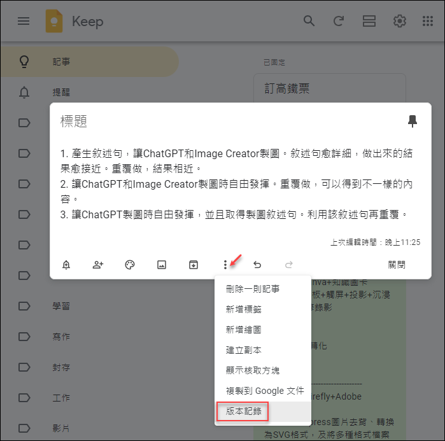The height and width of the screenshot is (441, 445).
Task: Click in the note body text
Action: (236, 184)
